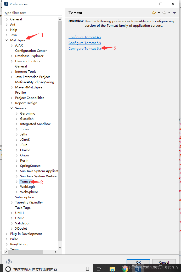
Task: Open the Configure Tomcat 6.x link
Action: pos(85,48)
